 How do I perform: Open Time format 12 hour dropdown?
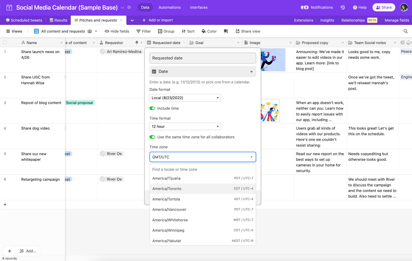click(x=185, y=126)
